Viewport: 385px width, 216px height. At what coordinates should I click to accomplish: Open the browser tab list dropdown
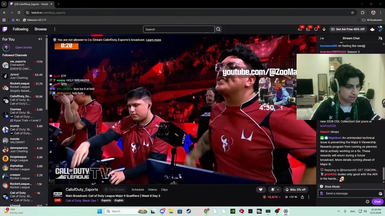(x=4, y=4)
